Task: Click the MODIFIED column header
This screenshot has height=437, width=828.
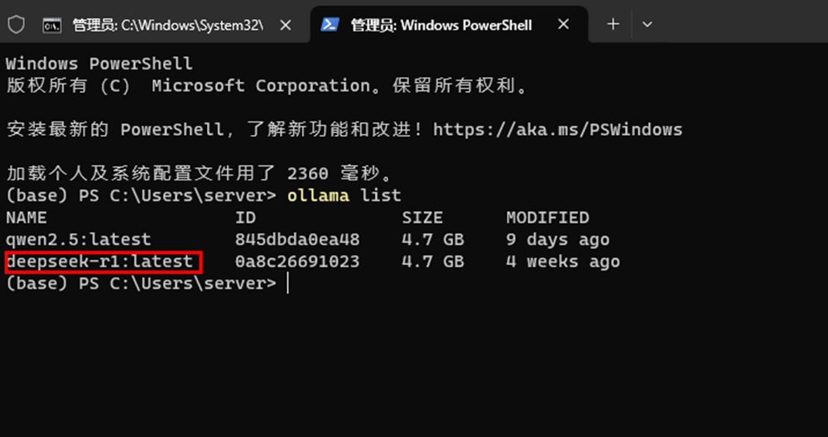Action: click(547, 218)
